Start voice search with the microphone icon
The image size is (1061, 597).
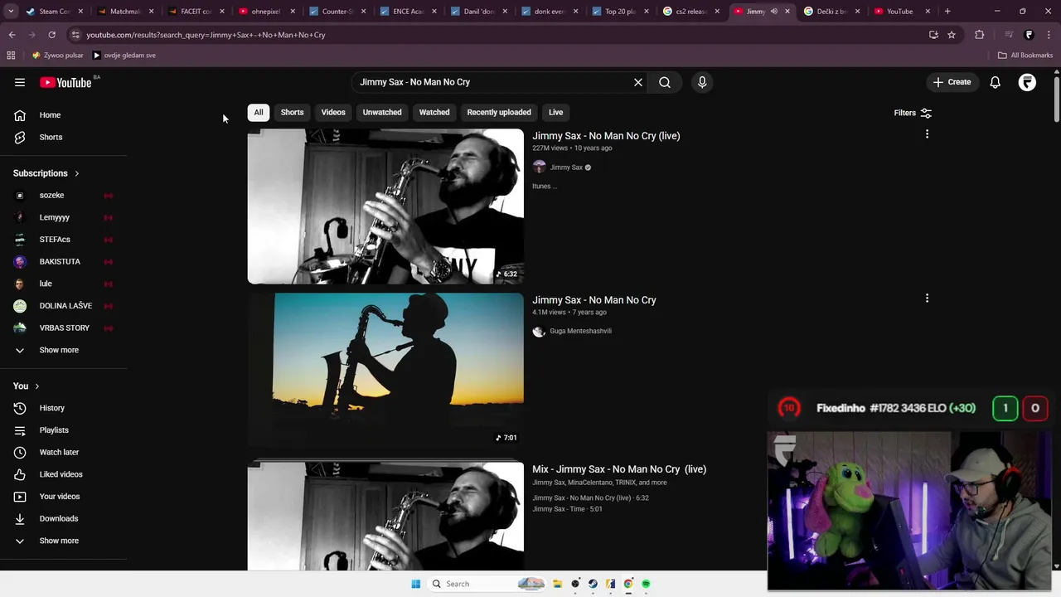coord(702,82)
